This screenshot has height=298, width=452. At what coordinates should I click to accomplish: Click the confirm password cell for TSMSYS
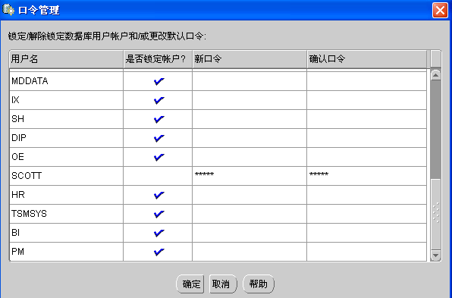366,214
